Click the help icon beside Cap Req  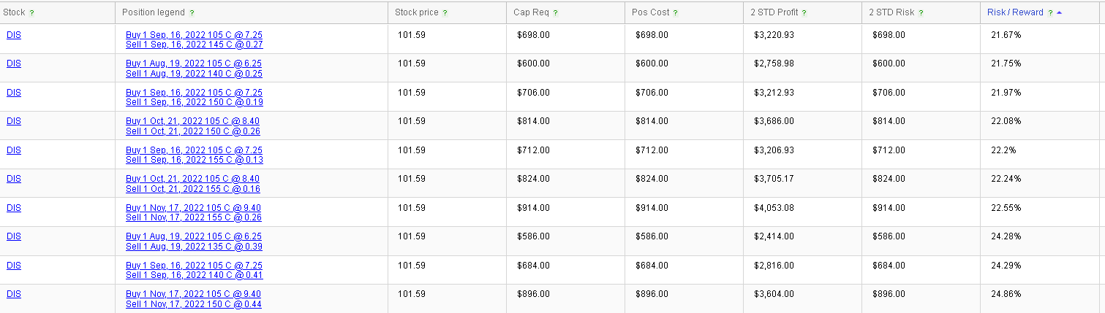556,13
